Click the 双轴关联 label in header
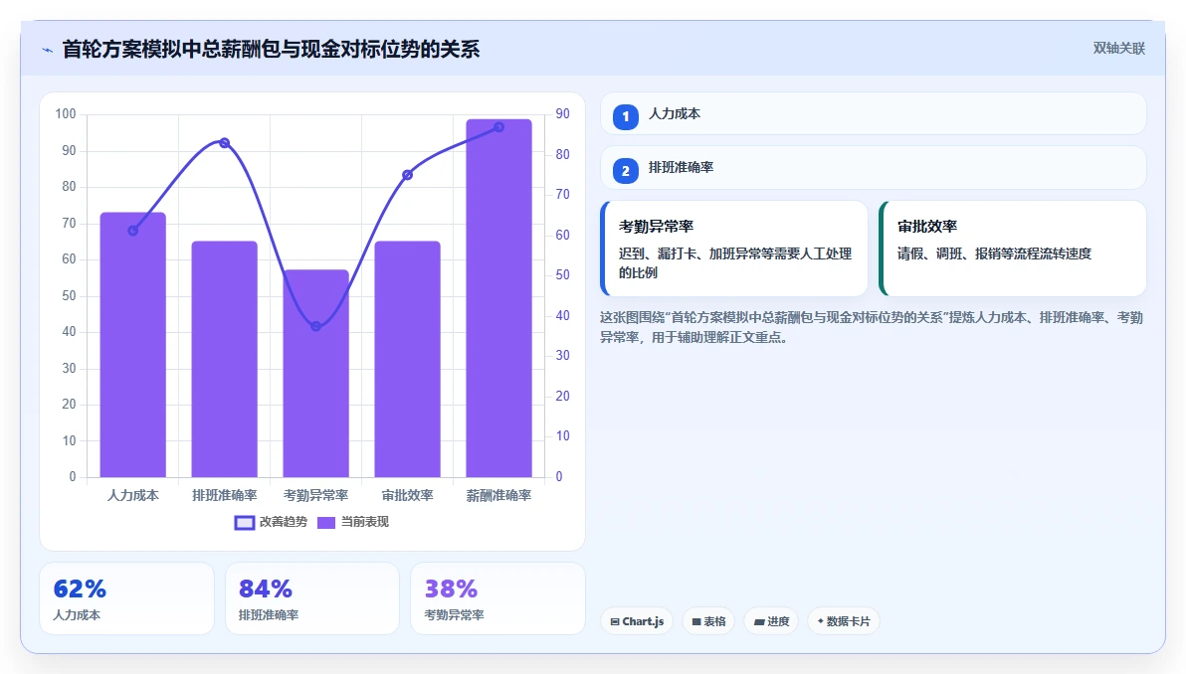 1118,49
